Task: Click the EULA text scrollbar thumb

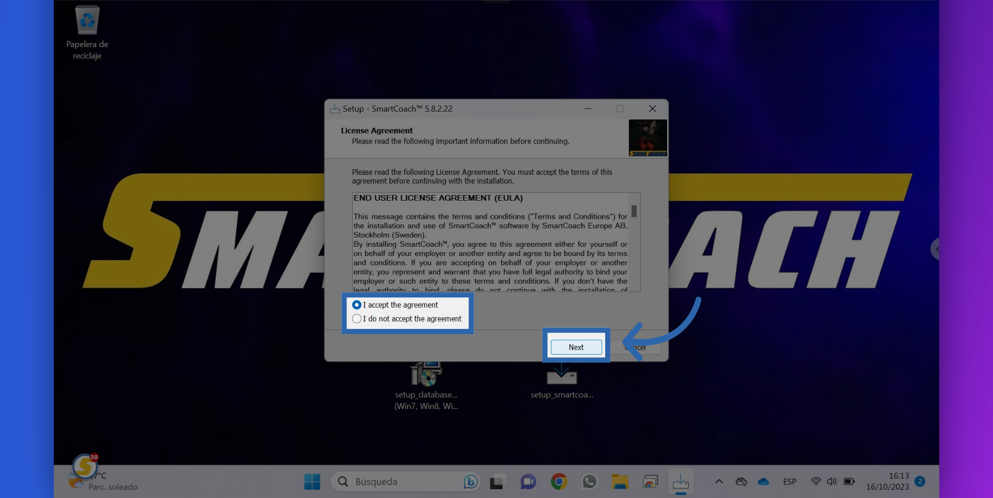Action: tap(634, 211)
